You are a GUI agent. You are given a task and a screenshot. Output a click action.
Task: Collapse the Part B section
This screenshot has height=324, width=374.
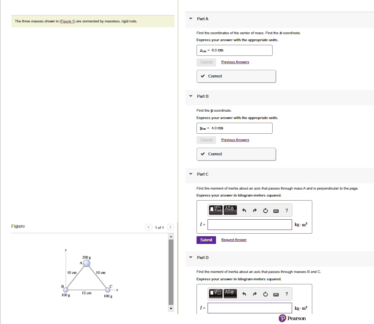pyautogui.click(x=190, y=96)
